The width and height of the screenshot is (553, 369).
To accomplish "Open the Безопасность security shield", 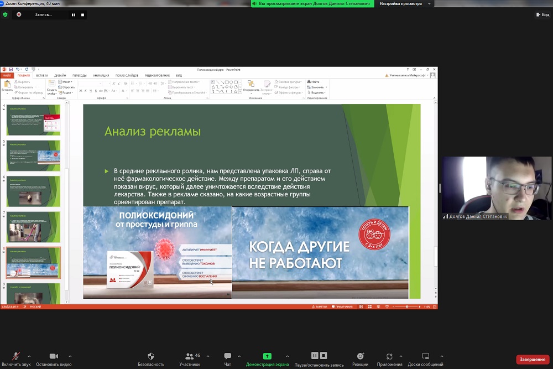I will point(151,356).
